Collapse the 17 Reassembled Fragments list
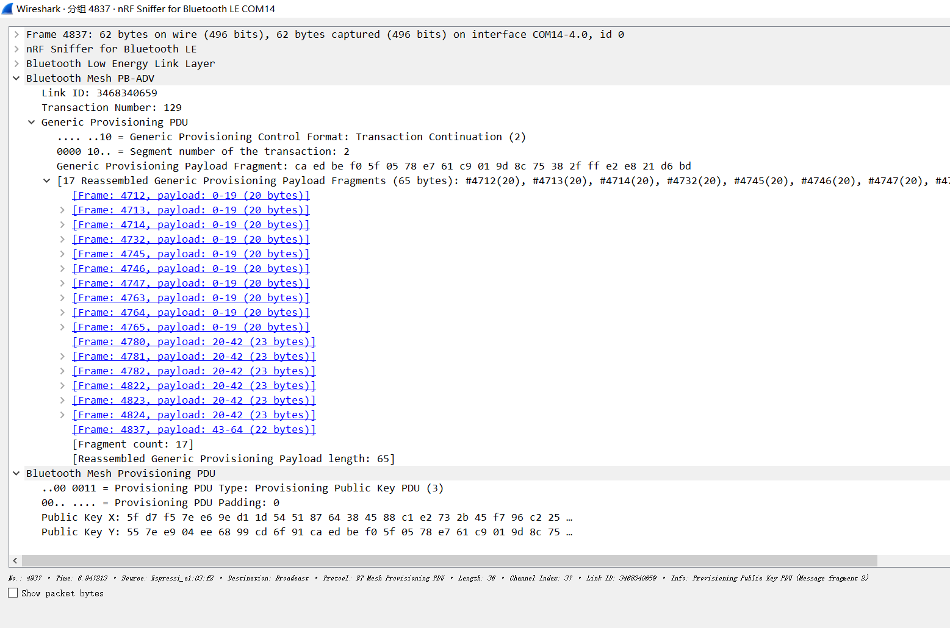 click(x=47, y=181)
